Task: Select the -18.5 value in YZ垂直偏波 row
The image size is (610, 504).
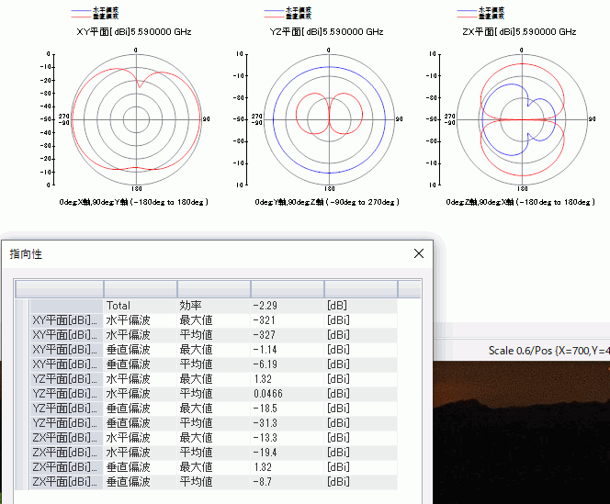Action: coord(265,409)
